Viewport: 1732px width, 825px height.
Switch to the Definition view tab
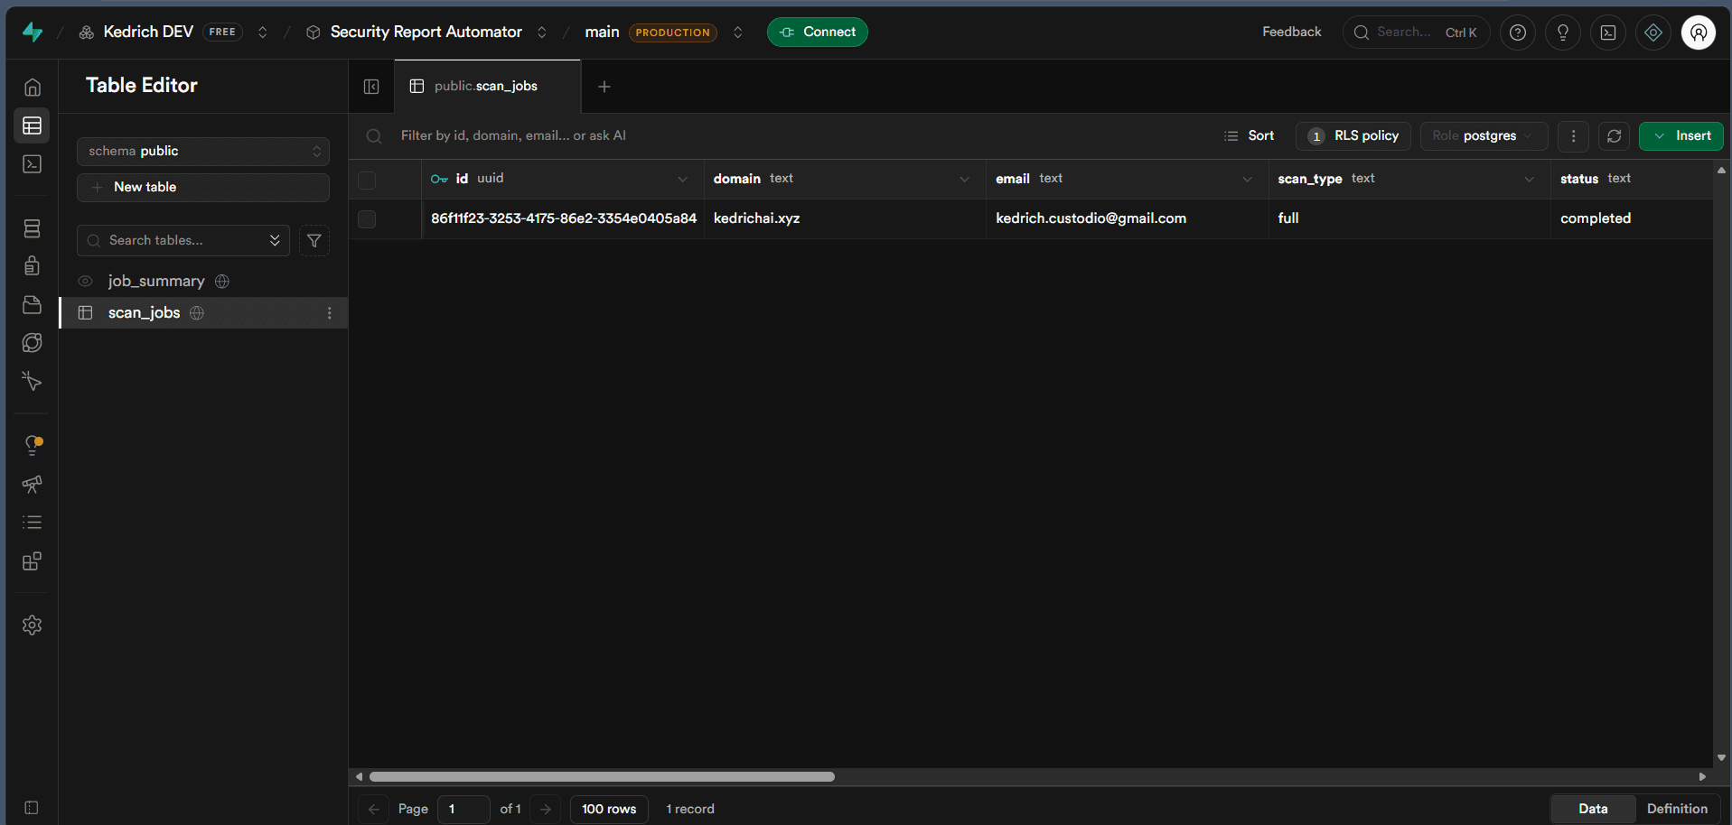click(1677, 809)
